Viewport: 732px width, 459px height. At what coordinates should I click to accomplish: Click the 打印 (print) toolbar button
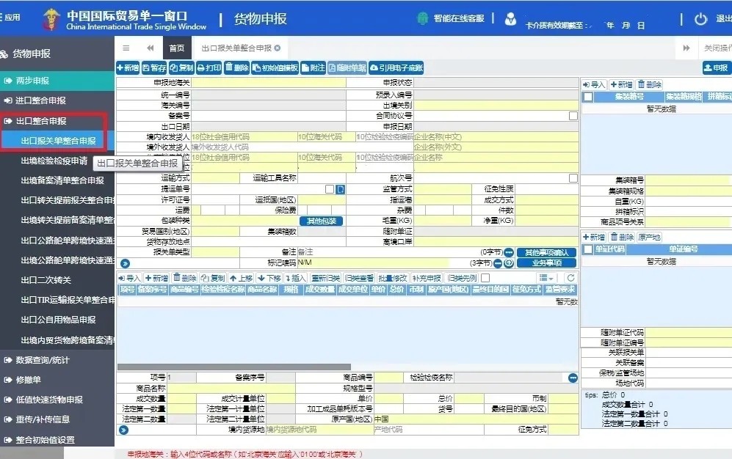pos(209,68)
